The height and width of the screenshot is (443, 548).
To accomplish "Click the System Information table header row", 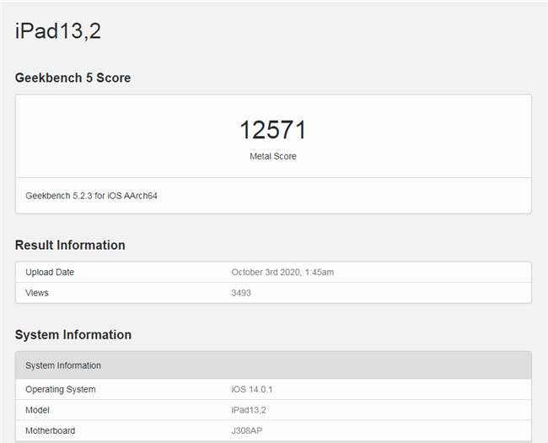I will (273, 365).
